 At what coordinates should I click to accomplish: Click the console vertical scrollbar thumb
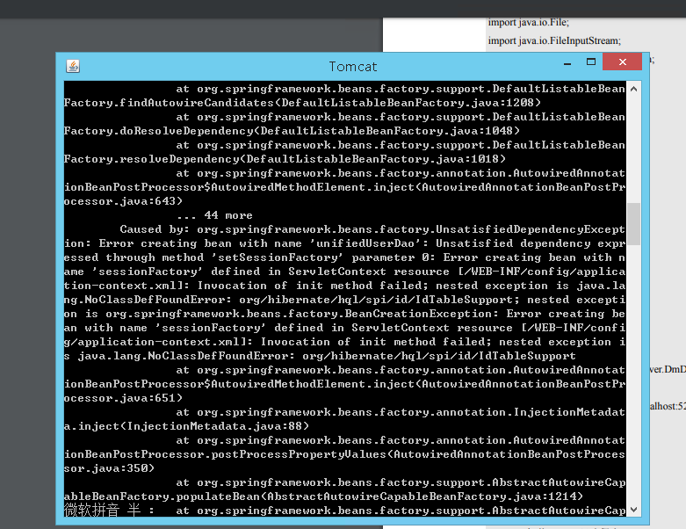tap(633, 223)
